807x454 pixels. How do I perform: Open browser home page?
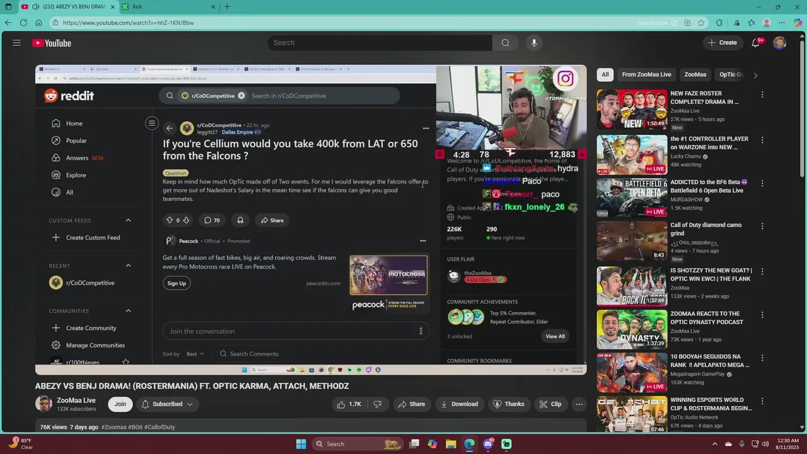(x=38, y=23)
